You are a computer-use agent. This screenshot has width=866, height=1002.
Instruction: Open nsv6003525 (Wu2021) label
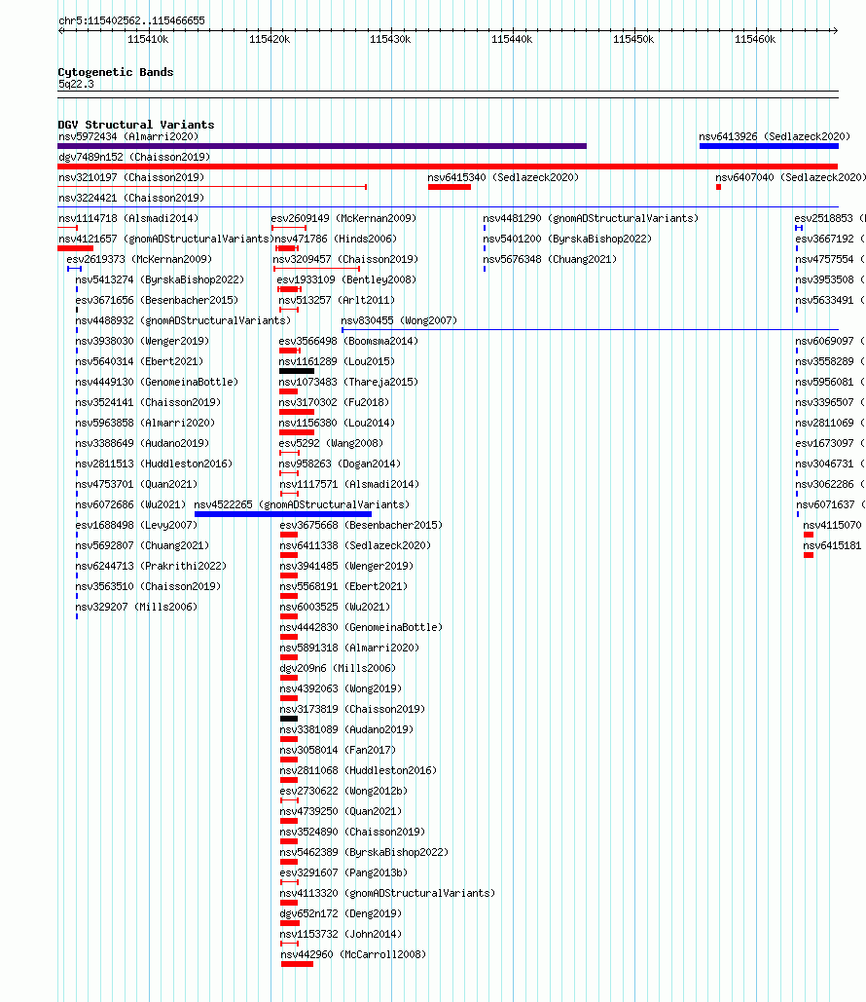(335, 607)
